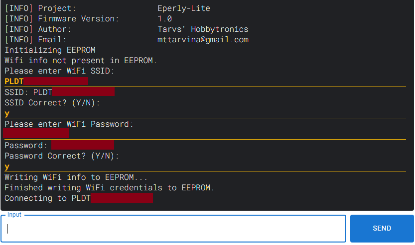Click the redacted SSID echo line
This screenshot has height=245, width=415.
coord(60,92)
